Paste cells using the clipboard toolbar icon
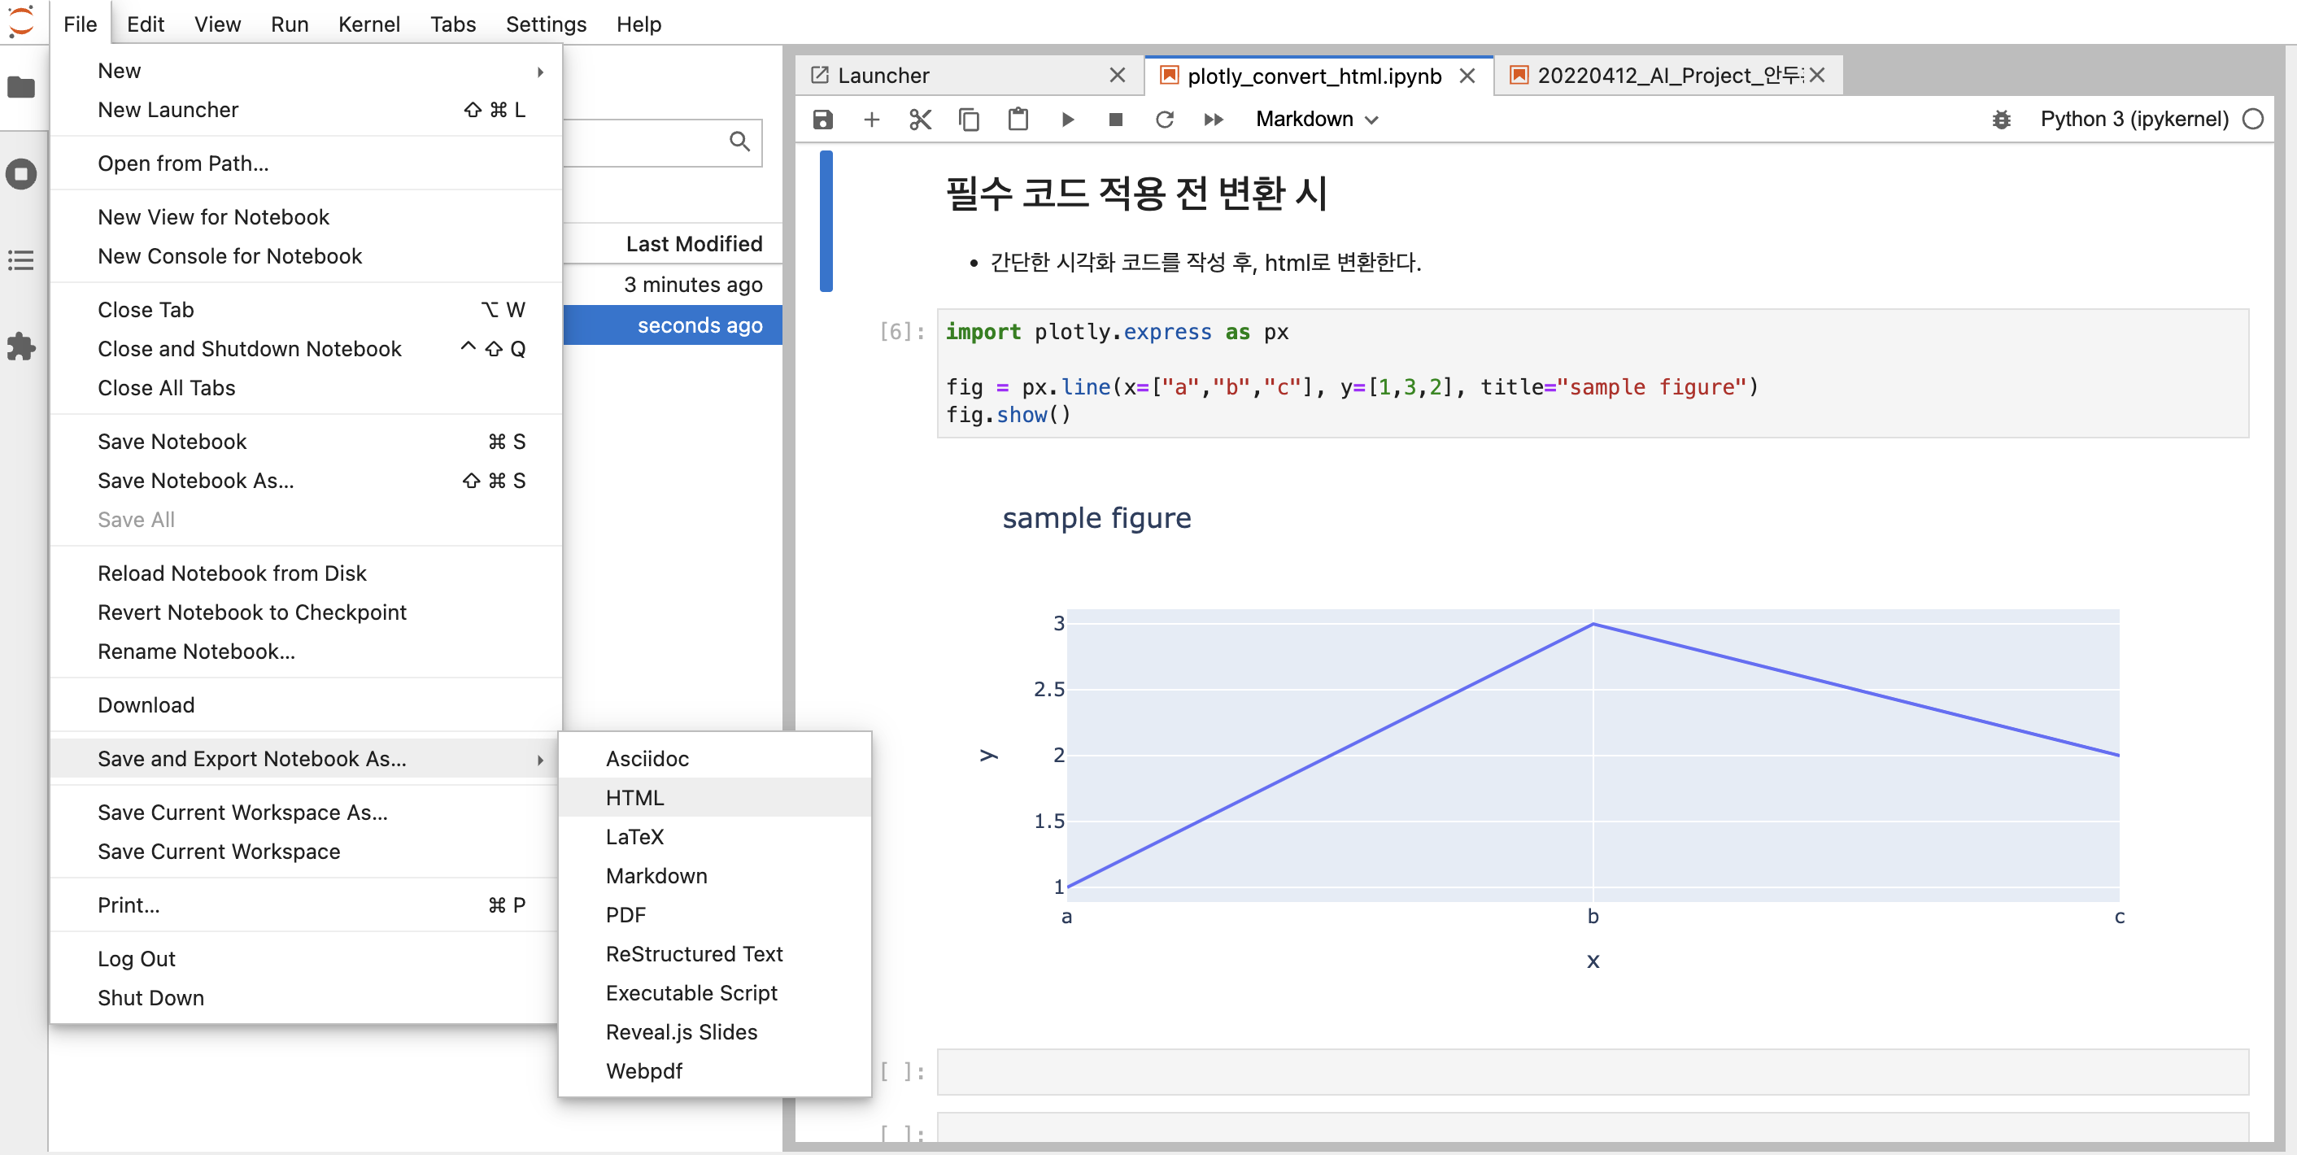Viewport: 2297px width, 1155px height. coord(1018,119)
